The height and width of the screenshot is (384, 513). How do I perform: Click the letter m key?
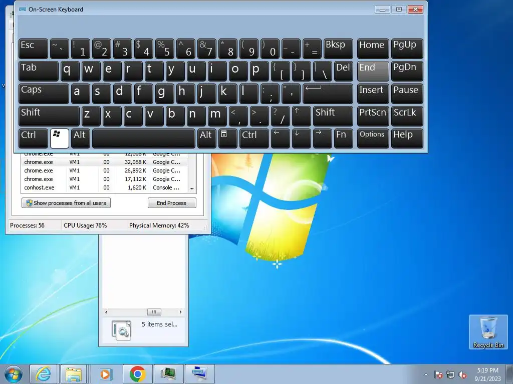click(217, 116)
